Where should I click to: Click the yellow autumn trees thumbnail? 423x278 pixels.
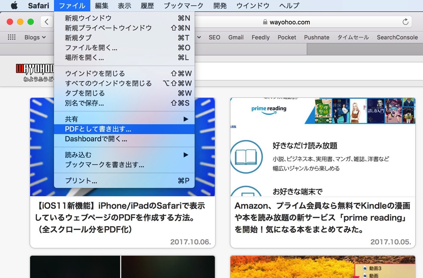click(x=322, y=267)
